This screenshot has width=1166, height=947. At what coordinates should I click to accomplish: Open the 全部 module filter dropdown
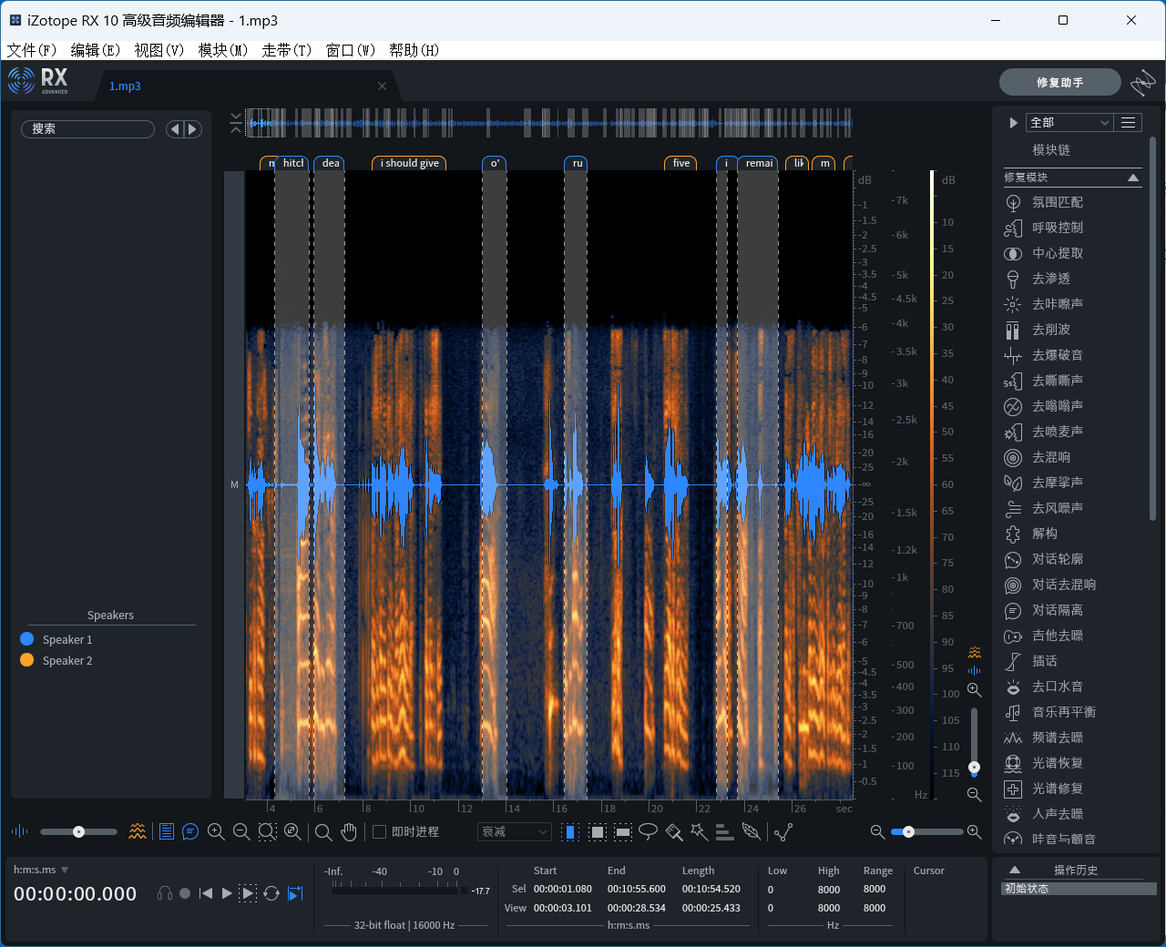coord(1070,122)
